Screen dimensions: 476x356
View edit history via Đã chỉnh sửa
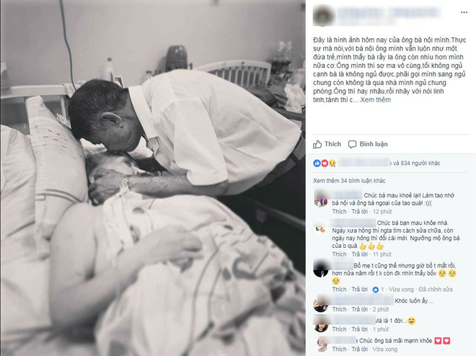point(436,290)
